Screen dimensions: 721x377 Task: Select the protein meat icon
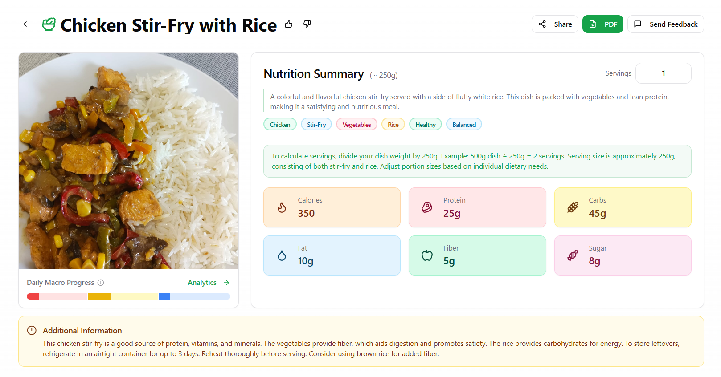click(x=426, y=207)
